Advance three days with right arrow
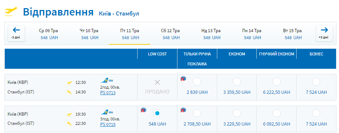Screen dimensions: 339x133 pyautogui.click(x=324, y=33)
